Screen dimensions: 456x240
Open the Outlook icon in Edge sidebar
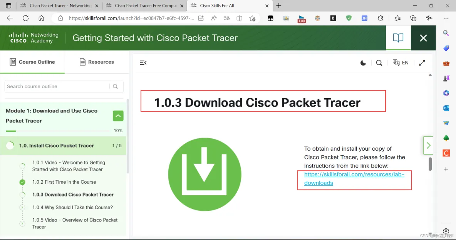[x=446, y=108]
